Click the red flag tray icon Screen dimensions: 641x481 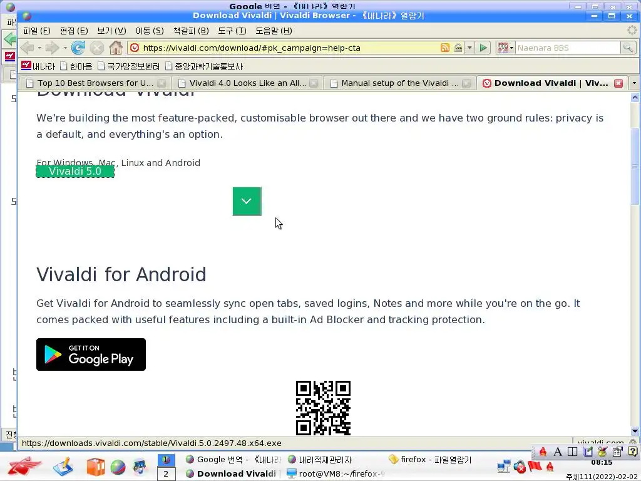[x=535, y=466]
